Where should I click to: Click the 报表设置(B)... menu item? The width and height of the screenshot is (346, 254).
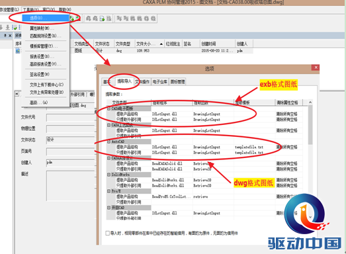[42, 56]
